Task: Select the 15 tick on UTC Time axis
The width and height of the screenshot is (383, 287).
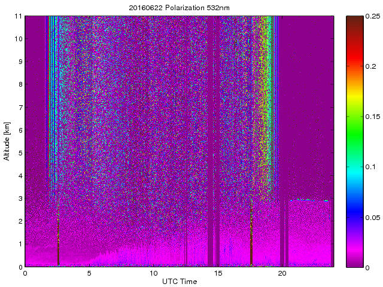Action: tap(218, 273)
